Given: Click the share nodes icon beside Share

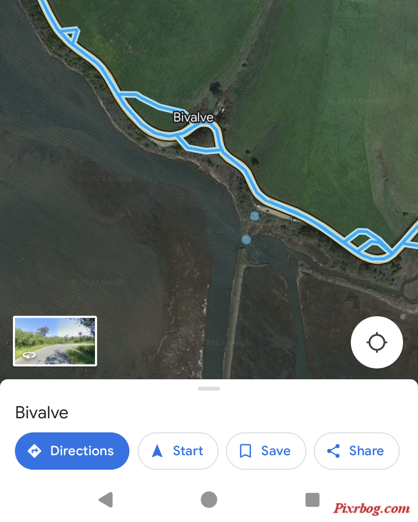Looking at the screenshot, I should coord(333,451).
